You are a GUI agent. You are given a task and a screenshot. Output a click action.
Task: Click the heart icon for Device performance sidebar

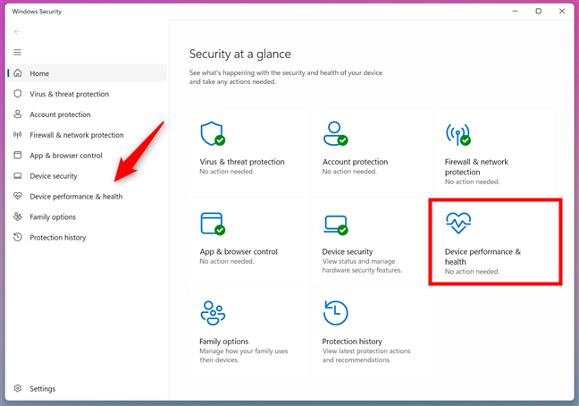[x=17, y=196]
